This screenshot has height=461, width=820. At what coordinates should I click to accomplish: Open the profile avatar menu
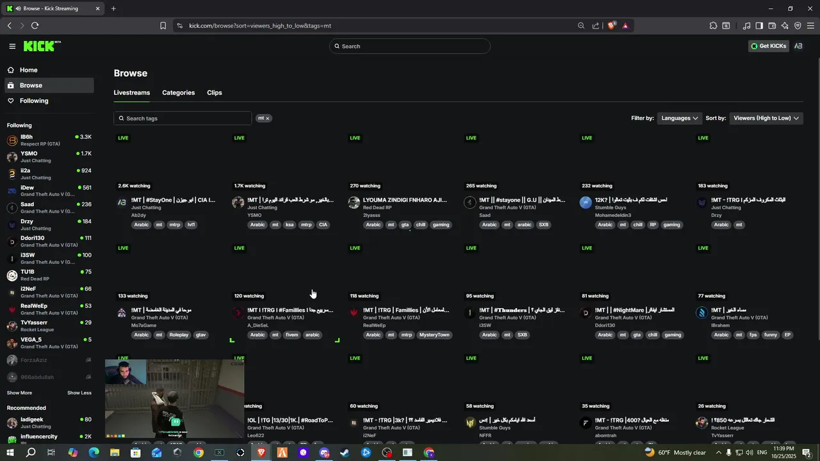798,46
